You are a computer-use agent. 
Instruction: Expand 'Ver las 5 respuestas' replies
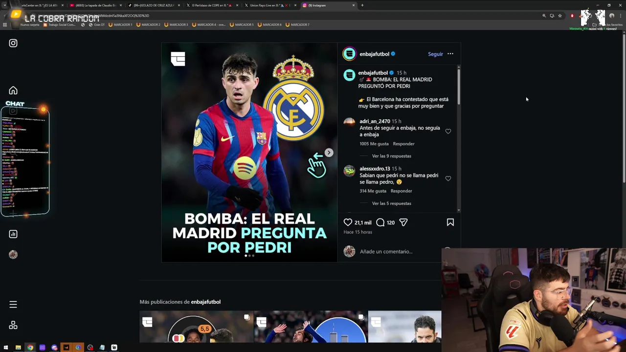pos(391,203)
